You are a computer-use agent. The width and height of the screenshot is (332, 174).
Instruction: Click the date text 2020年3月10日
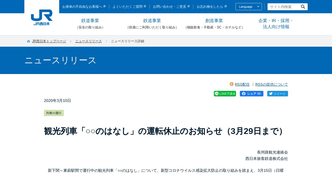[x=58, y=101]
